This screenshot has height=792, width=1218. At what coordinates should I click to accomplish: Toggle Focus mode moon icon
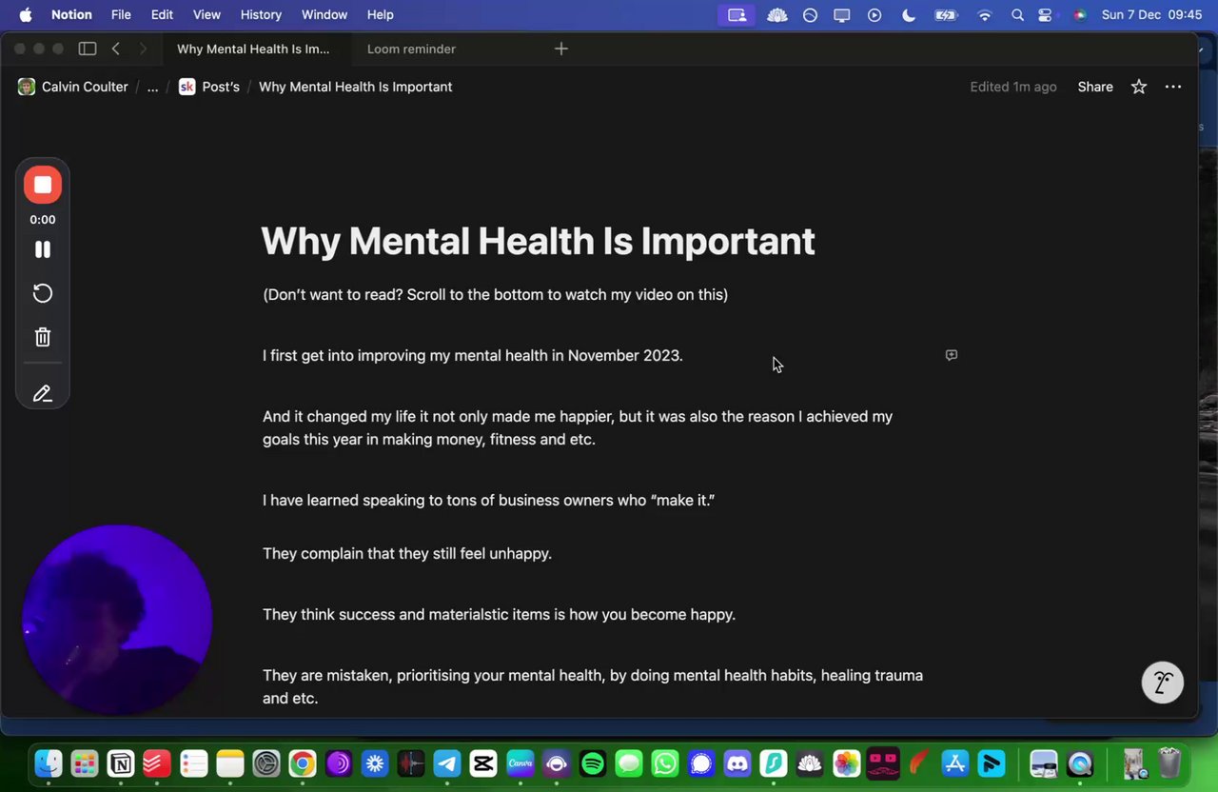click(x=909, y=14)
